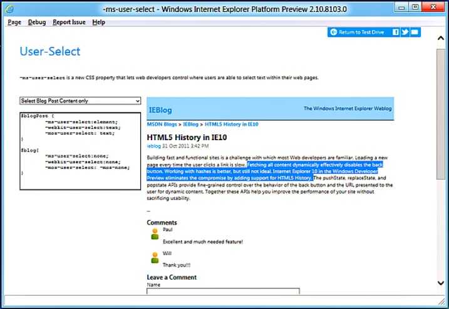
Task: Click the Leave a Comment heading
Action: click(172, 277)
